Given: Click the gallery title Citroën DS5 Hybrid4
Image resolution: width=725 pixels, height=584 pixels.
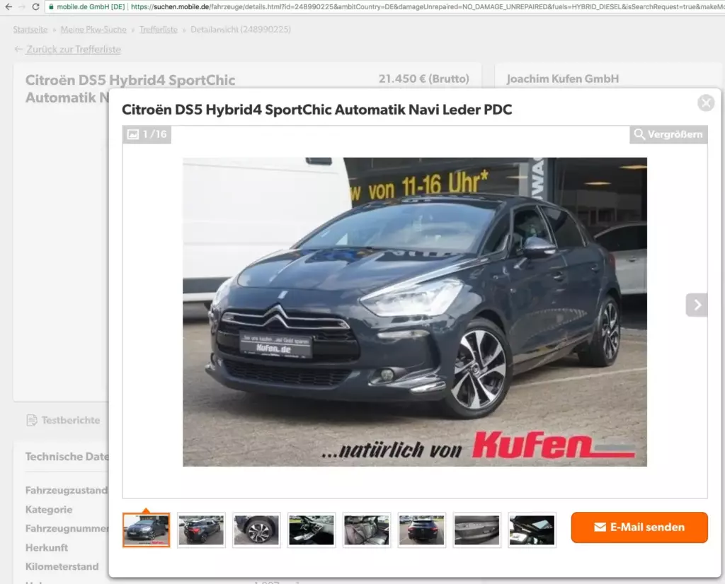Looking at the screenshot, I should pyautogui.click(x=316, y=110).
